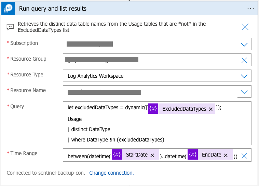This screenshot has width=259, height=186.
Task: Expand the Subscription dropdown
Action: [244, 45]
